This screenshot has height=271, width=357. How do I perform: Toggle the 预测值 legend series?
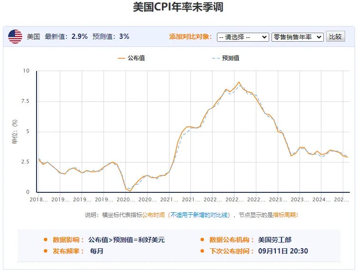225,58
